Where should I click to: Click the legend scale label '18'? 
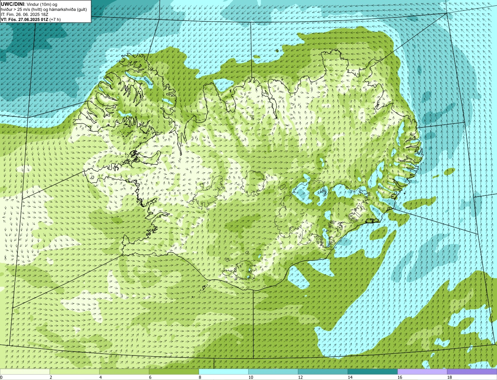point(450,377)
